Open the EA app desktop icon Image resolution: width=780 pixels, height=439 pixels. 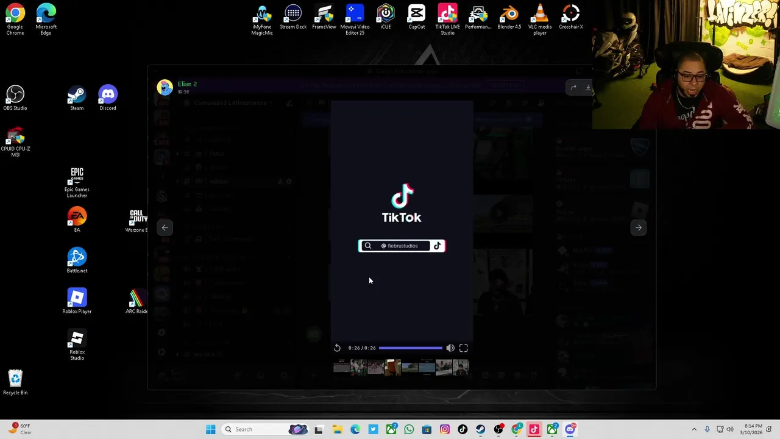click(x=77, y=220)
